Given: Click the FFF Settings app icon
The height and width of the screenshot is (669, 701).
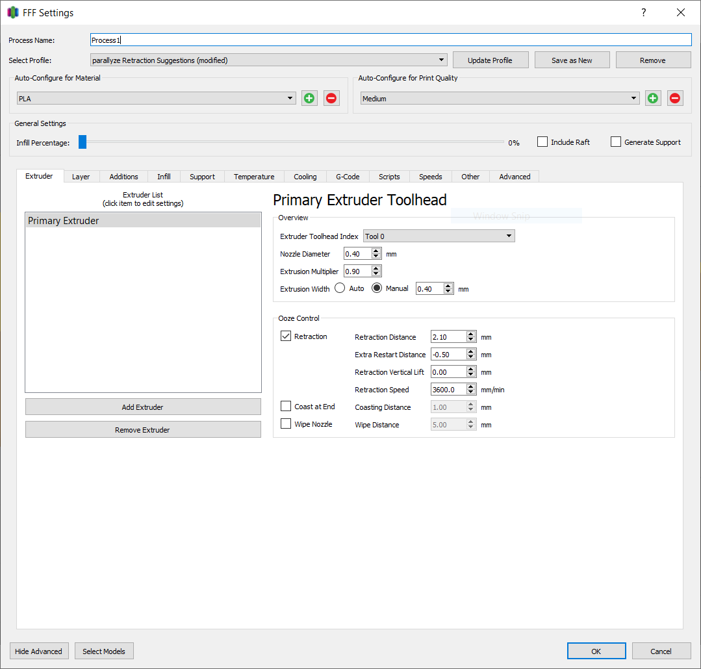Looking at the screenshot, I should 13,12.
